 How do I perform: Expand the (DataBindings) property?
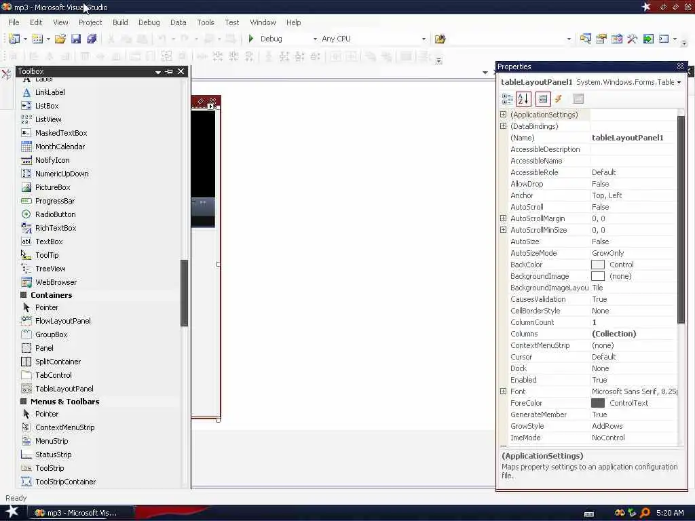pyautogui.click(x=503, y=126)
